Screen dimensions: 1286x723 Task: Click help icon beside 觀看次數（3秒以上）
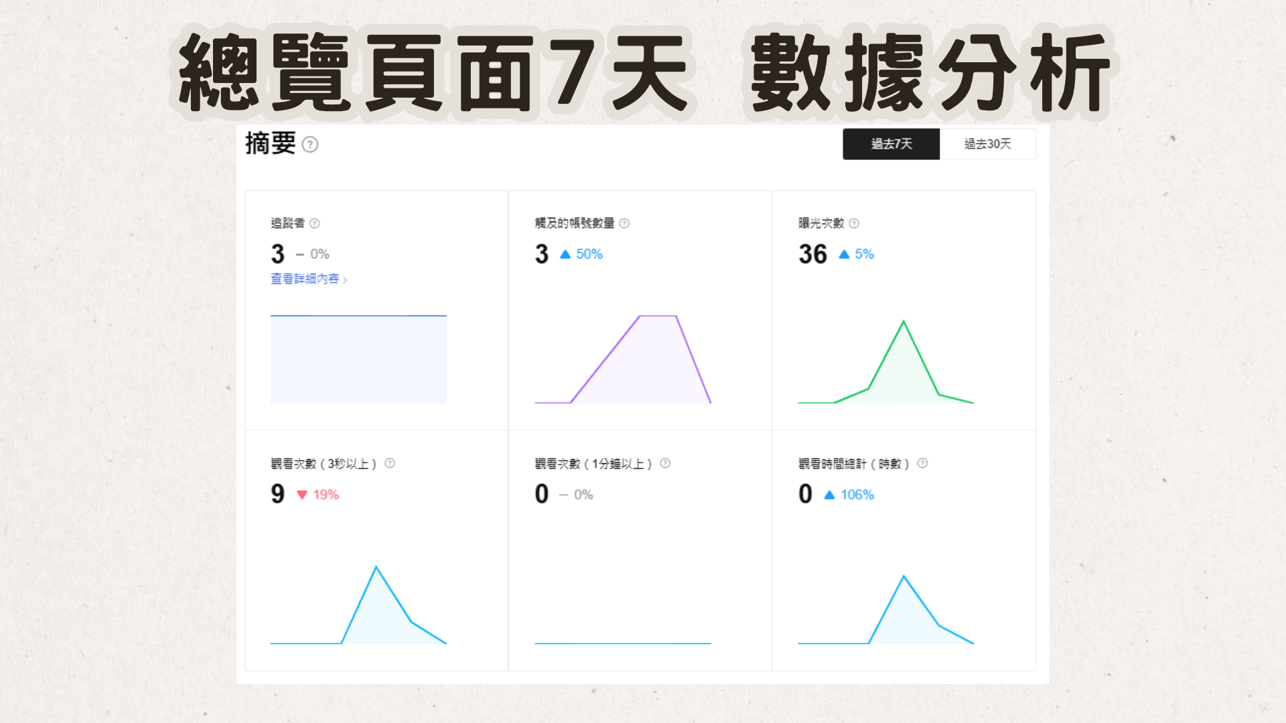click(x=390, y=463)
